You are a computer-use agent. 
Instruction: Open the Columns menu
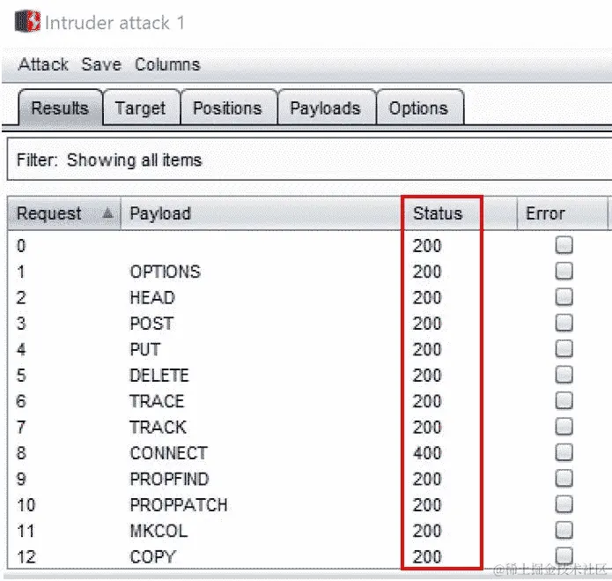click(x=167, y=64)
